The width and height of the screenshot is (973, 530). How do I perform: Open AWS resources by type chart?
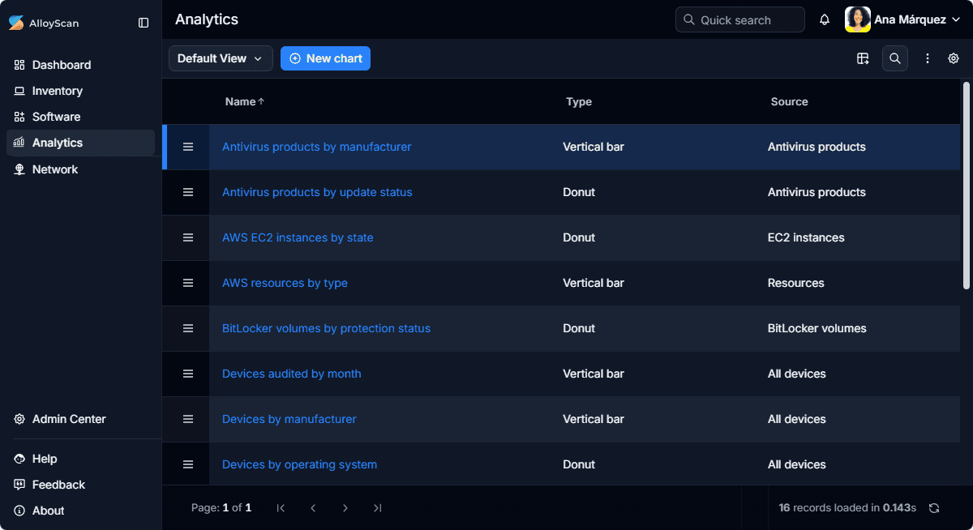[285, 283]
